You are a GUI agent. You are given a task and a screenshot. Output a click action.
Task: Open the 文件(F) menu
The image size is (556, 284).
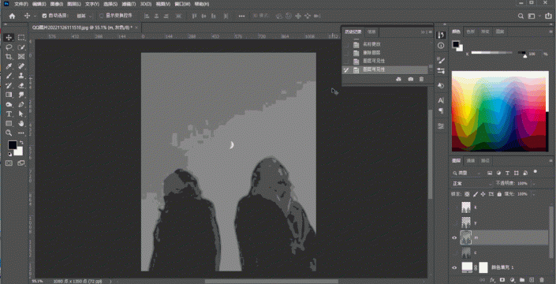pyautogui.click(x=21, y=4)
